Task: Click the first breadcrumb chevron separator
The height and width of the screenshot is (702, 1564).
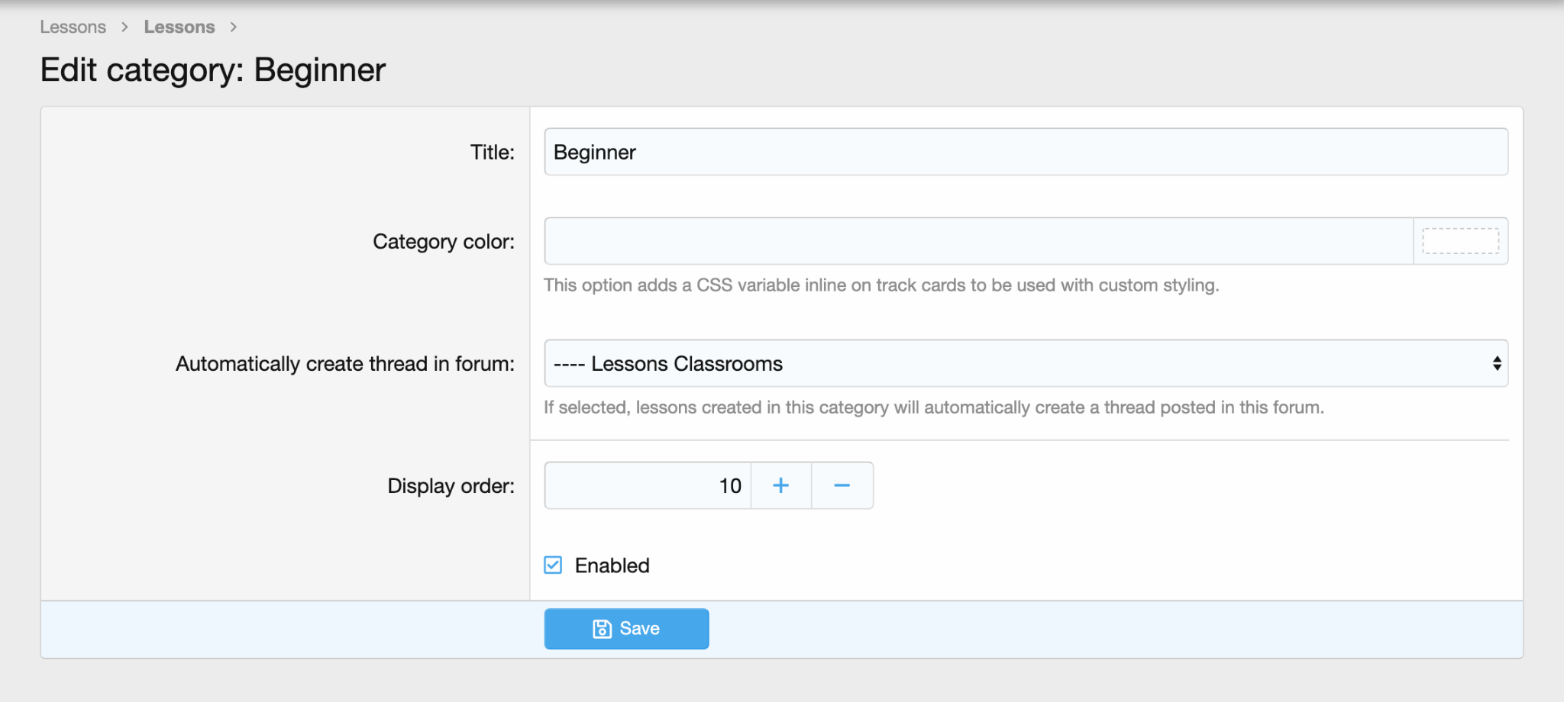Action: [124, 27]
